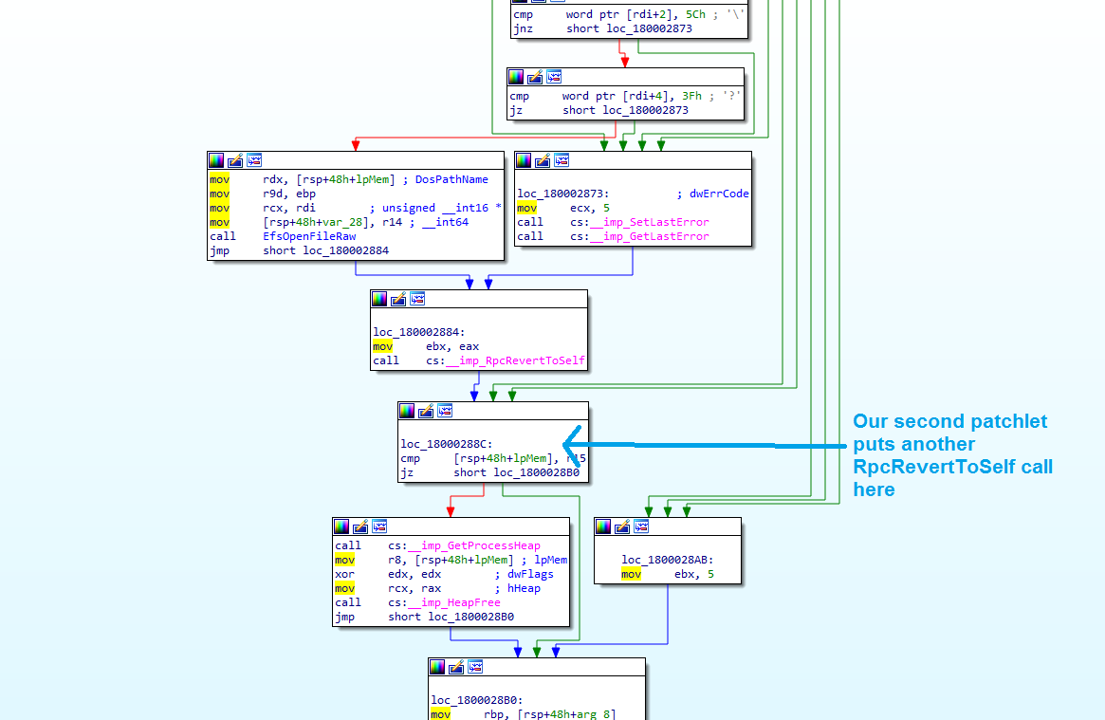Click pencil edit icon on loc_18000288C block
The image size is (1105, 720).
427,411
